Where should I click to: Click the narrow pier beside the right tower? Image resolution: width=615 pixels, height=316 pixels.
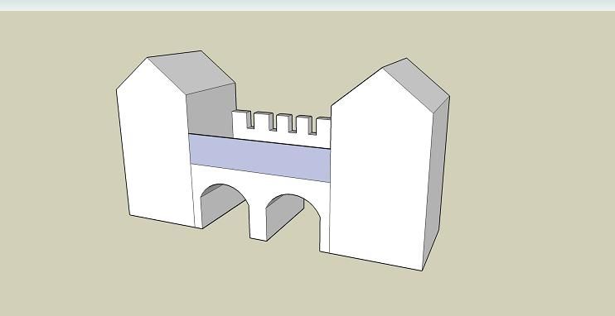[325, 231]
